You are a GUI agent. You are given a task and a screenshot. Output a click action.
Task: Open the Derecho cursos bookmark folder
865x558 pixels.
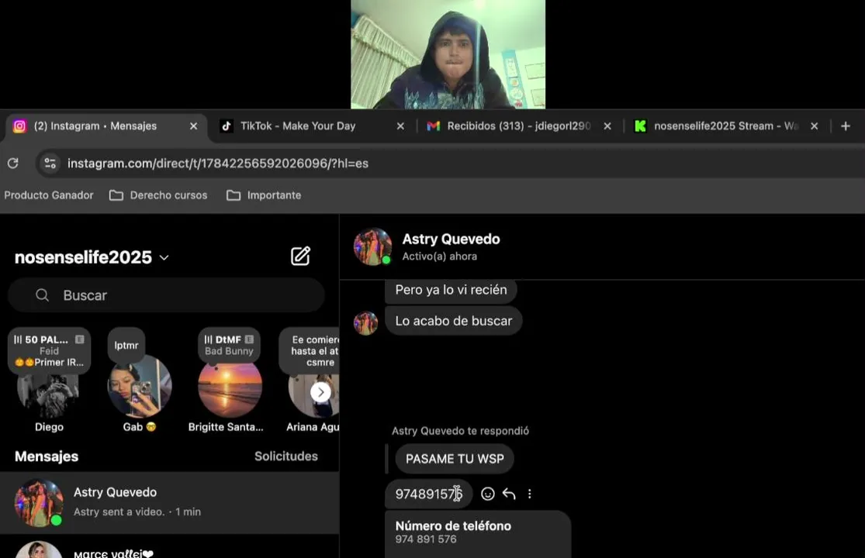(x=158, y=195)
